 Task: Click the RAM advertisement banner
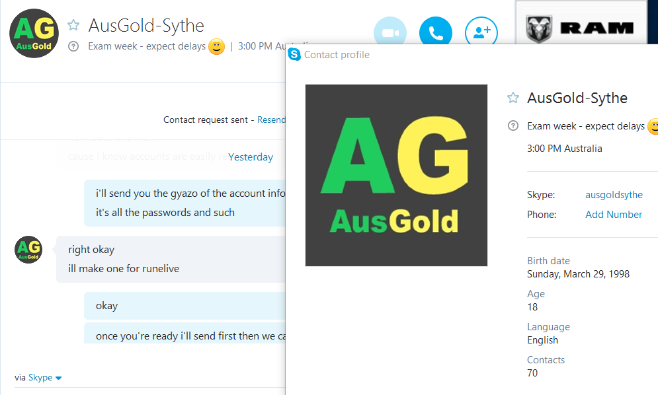click(x=581, y=23)
